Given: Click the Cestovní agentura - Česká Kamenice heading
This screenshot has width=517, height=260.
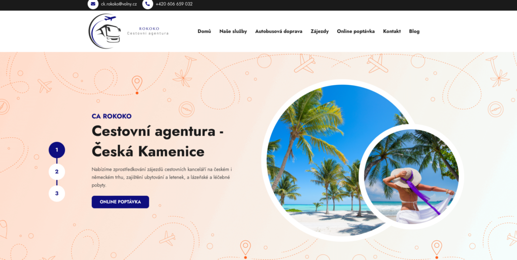Looking at the screenshot, I should click(158, 141).
